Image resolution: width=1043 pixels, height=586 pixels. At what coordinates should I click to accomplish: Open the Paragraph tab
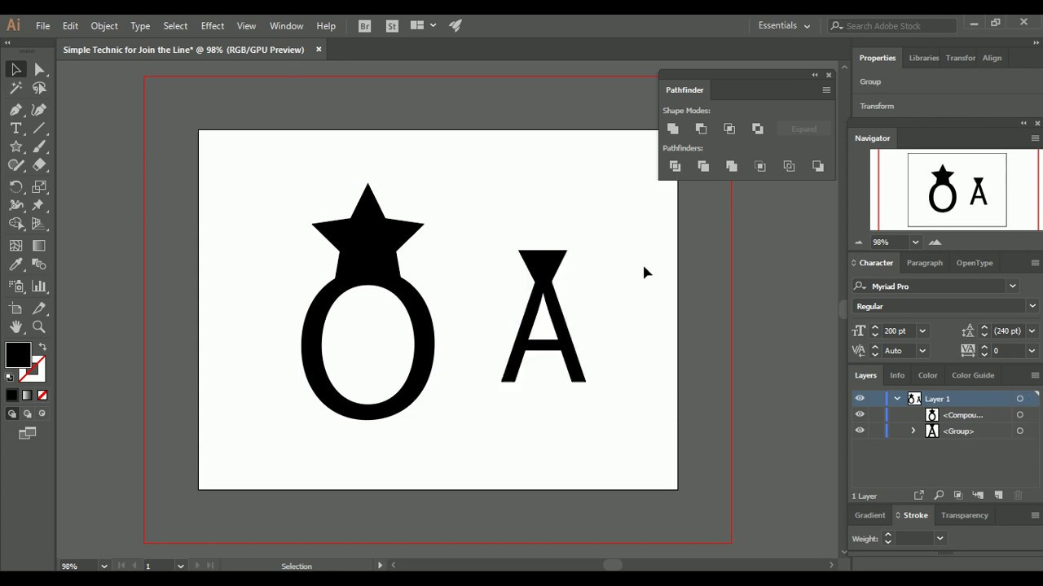coord(924,263)
